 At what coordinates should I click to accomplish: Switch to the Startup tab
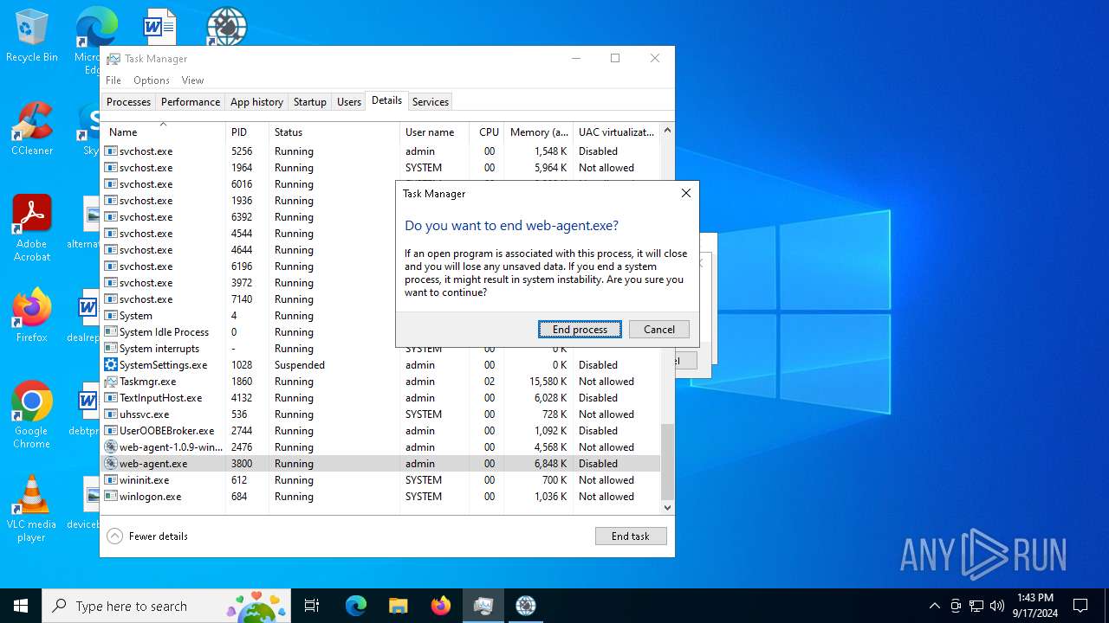[x=309, y=102]
